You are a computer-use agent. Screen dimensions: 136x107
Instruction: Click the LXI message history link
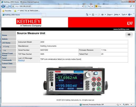21,60
